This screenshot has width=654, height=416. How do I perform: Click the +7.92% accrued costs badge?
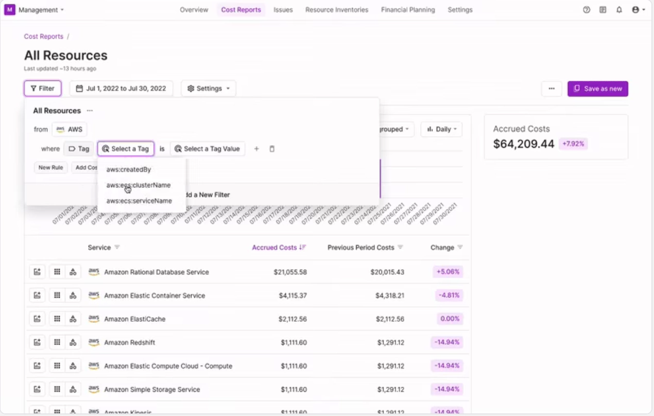[573, 144]
